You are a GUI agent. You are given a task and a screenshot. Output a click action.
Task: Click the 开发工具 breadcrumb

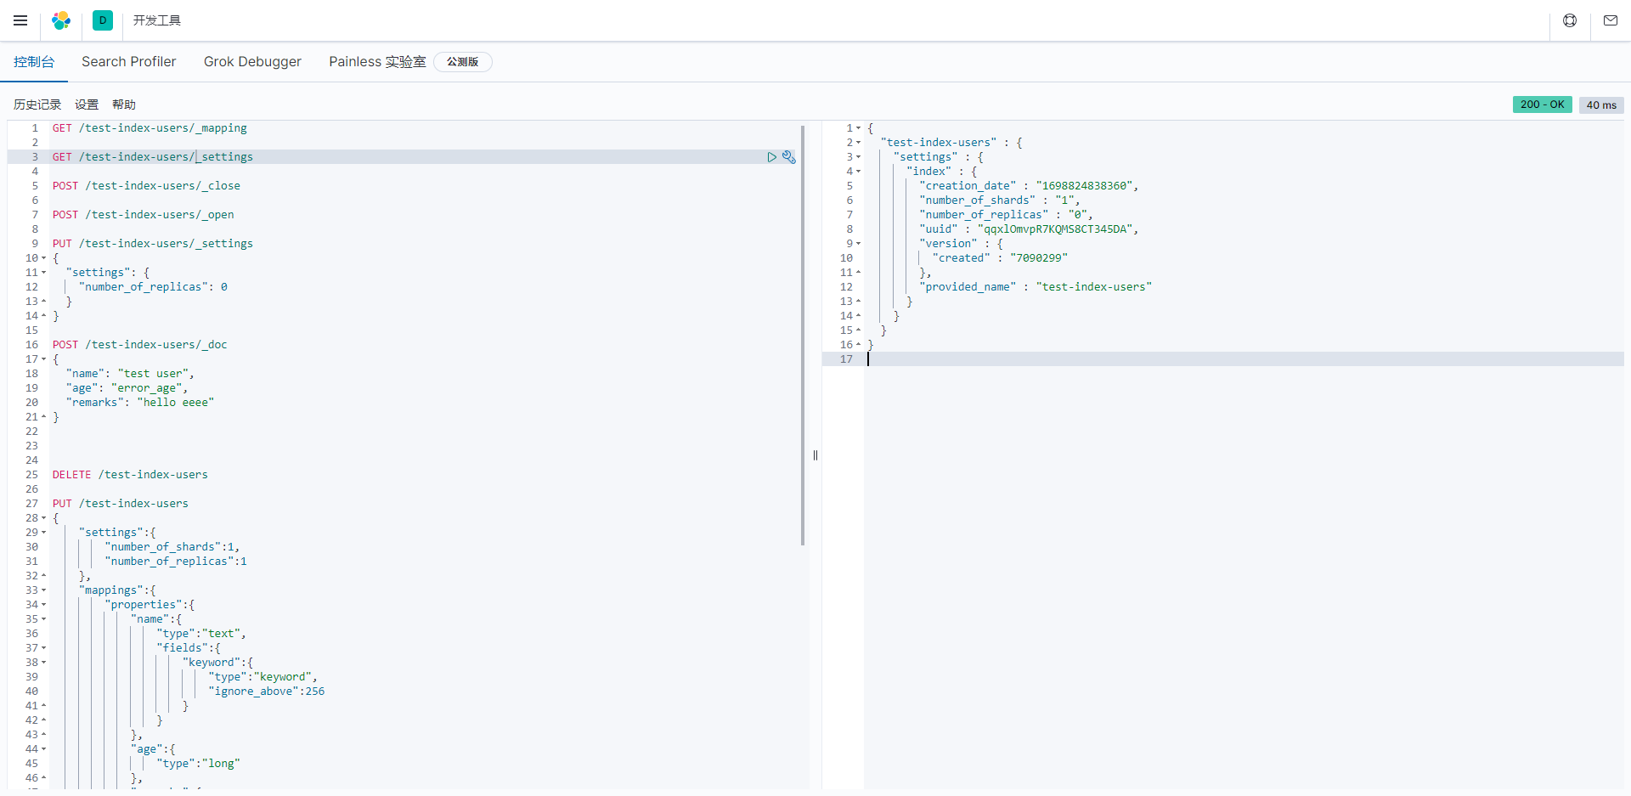tap(157, 20)
